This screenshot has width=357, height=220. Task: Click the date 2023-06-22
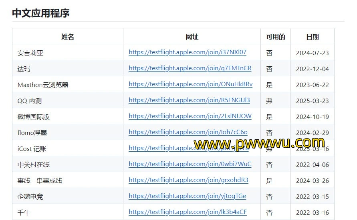313,85
